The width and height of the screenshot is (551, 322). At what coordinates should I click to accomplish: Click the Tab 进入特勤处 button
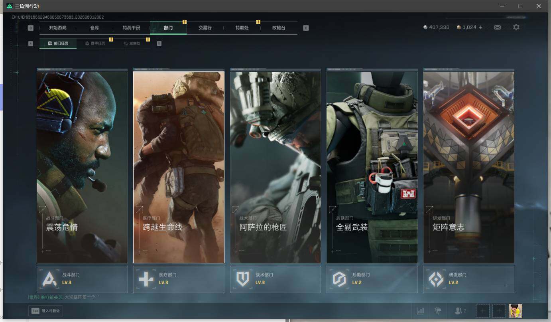[45, 311]
